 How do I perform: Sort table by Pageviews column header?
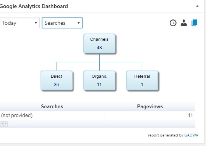(x=150, y=107)
